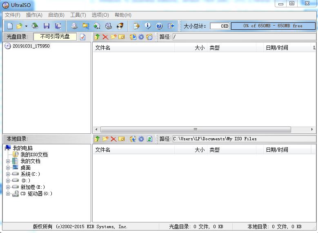Image resolution: width=318 pixels, height=233 pixels.
Task: Expand the 新加卷(E:) drive node
Action: coord(8,187)
